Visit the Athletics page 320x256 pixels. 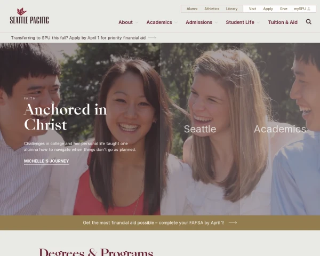[x=212, y=9]
